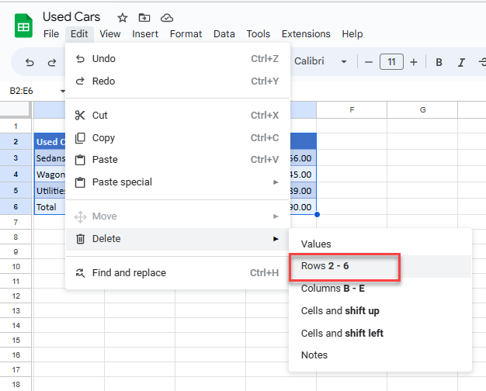
Task: Click the undo arrow in toolbar
Action: tap(30, 62)
